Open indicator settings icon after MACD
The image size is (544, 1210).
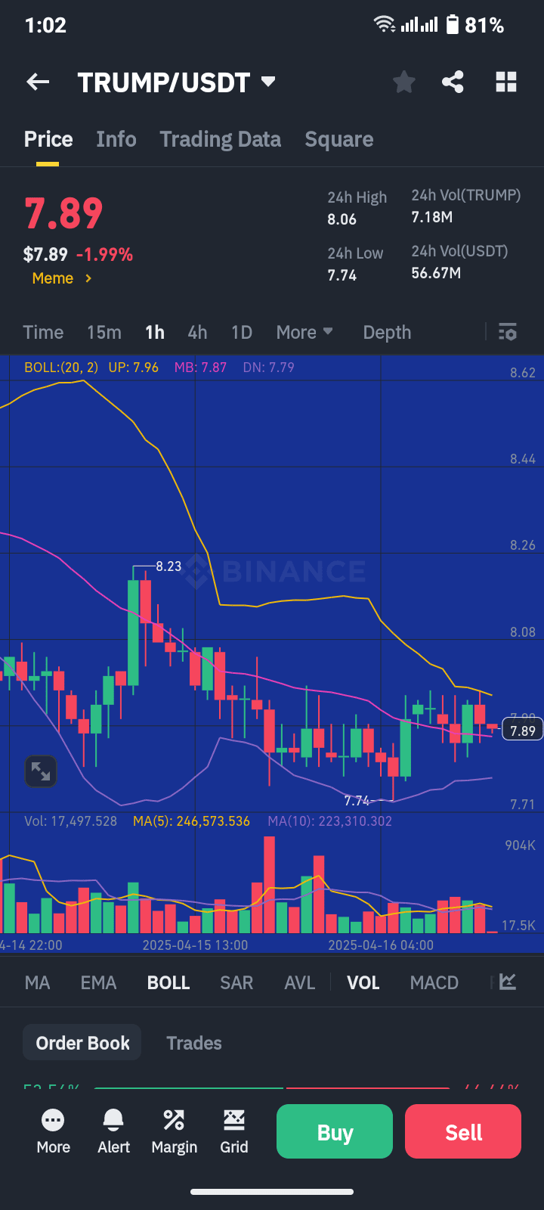click(x=508, y=982)
